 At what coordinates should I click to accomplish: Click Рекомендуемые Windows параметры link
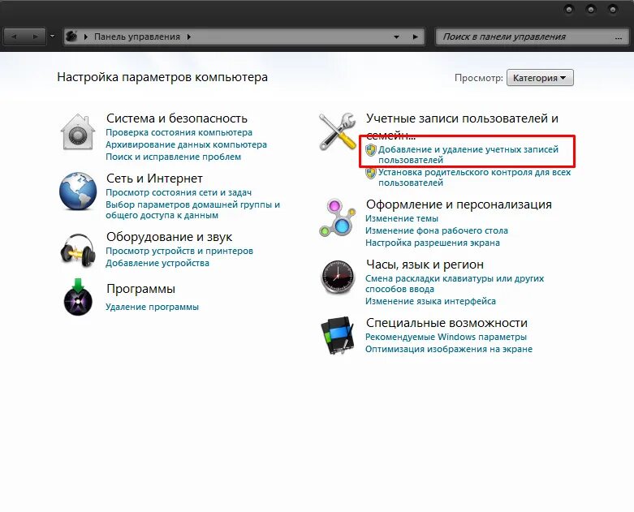click(446, 337)
